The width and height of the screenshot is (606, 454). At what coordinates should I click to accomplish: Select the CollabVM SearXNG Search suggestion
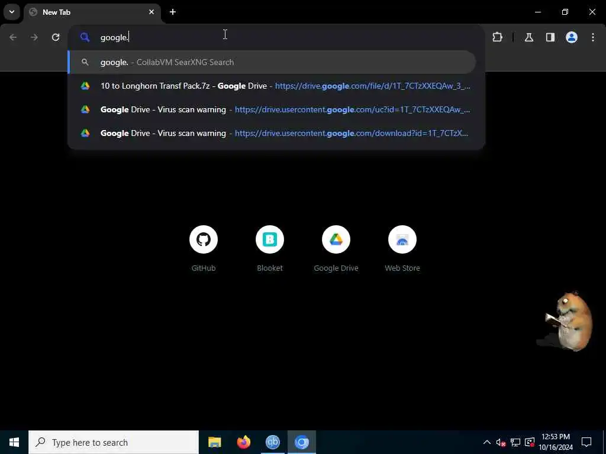272,62
